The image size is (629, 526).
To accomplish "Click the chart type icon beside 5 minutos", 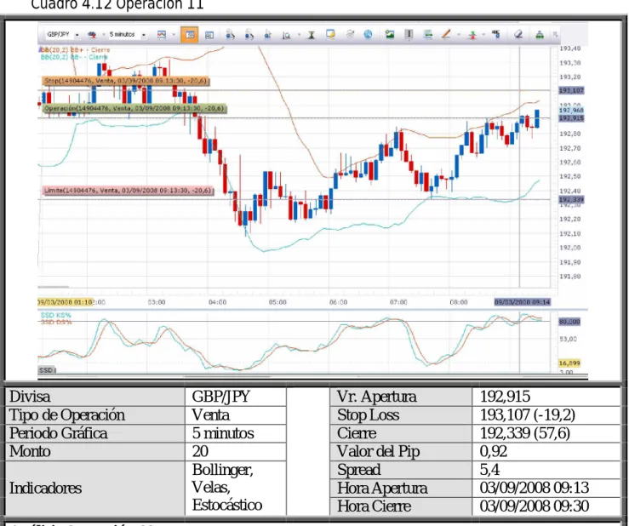I will (161, 35).
